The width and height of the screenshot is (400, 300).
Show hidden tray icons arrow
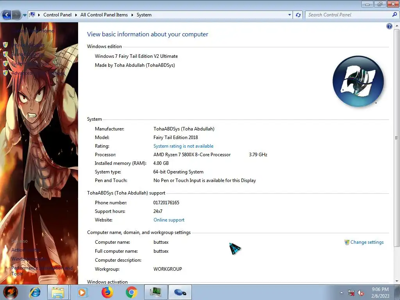pos(341,293)
